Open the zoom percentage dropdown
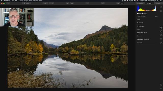This screenshot has height=91, width=163. coord(45,3)
